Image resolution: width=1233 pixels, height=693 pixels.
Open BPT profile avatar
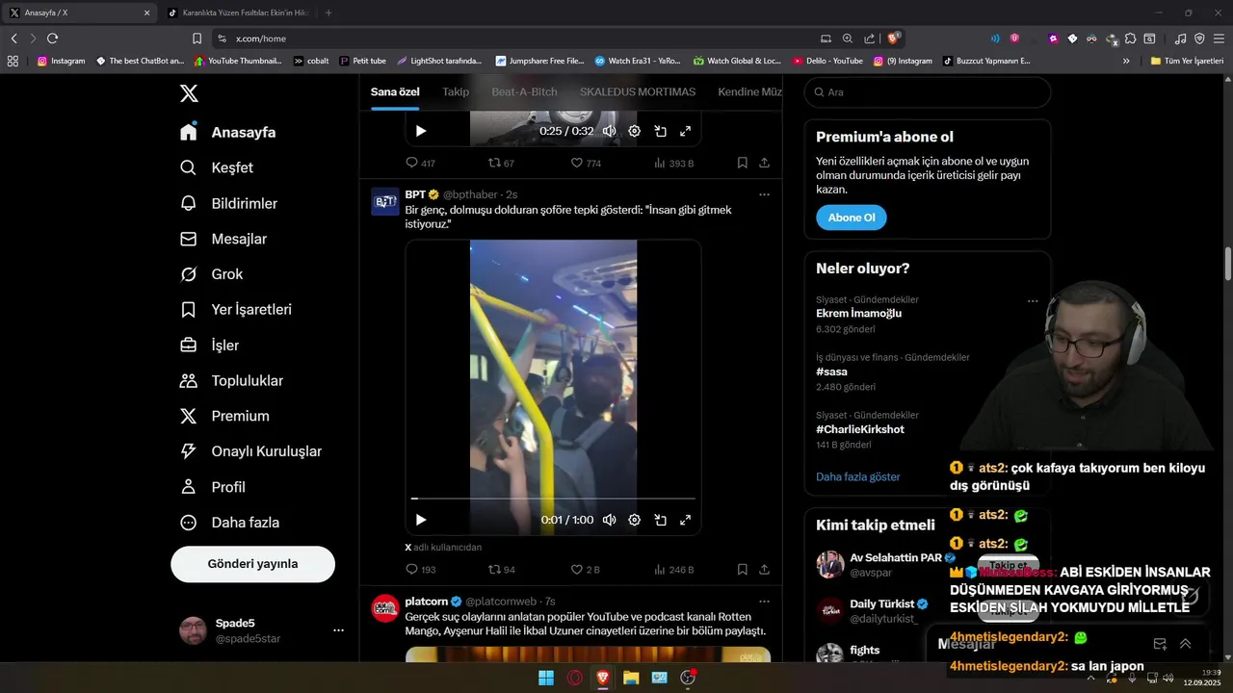[385, 201]
